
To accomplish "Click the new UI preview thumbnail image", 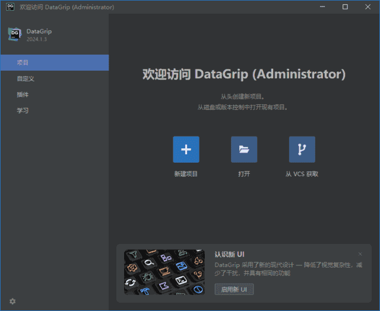I will (x=164, y=272).
